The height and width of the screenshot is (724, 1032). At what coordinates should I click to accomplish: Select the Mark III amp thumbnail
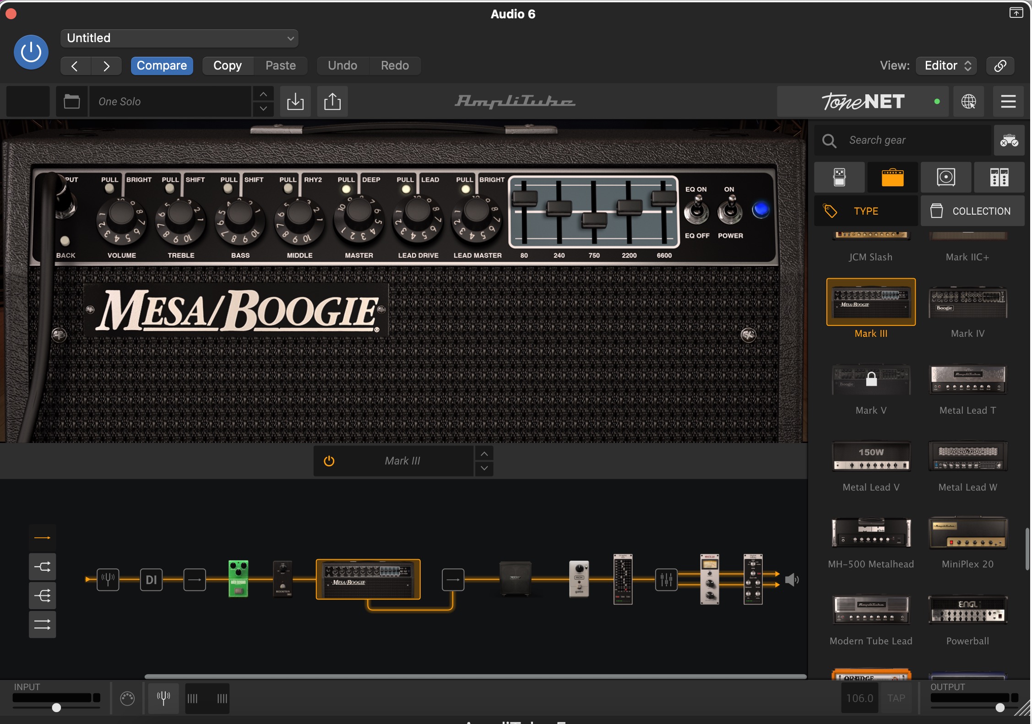click(x=871, y=302)
